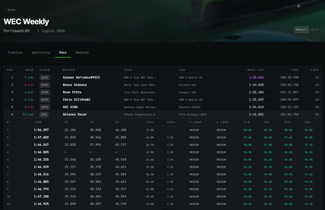Click the DRIVER column header
The width and height of the screenshot is (325, 210).
(x=69, y=70)
